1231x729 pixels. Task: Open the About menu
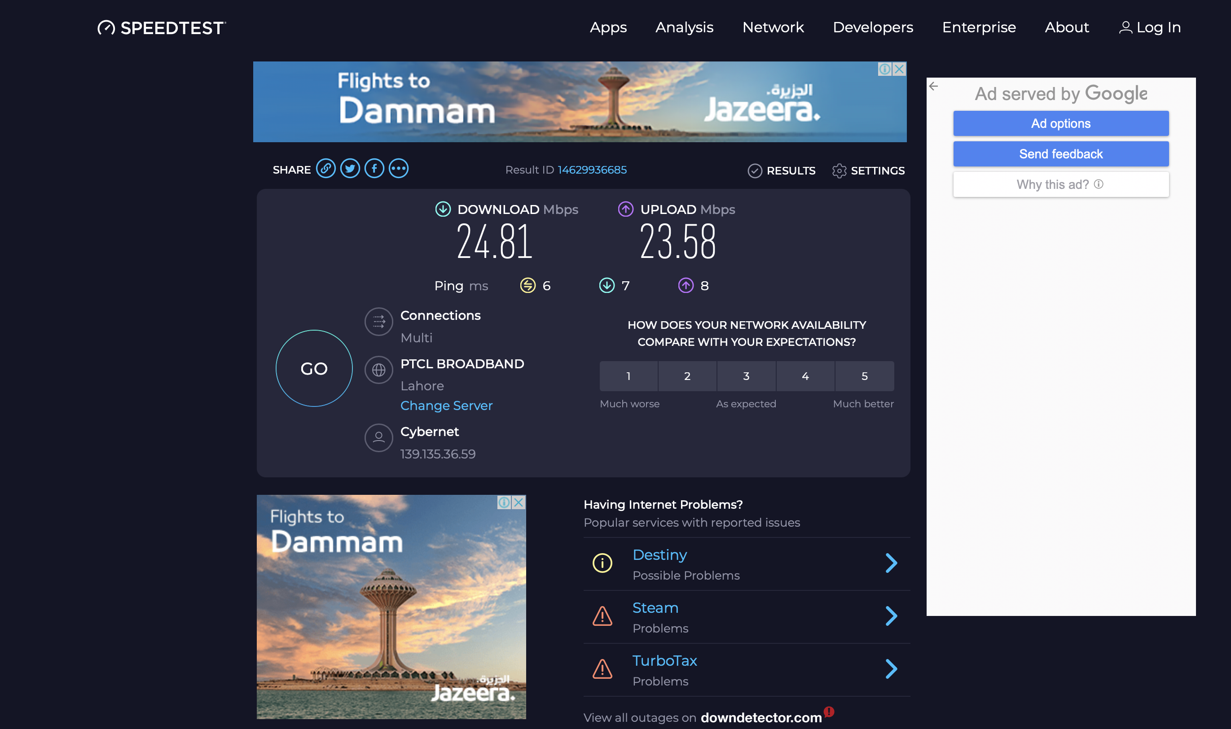click(x=1067, y=27)
